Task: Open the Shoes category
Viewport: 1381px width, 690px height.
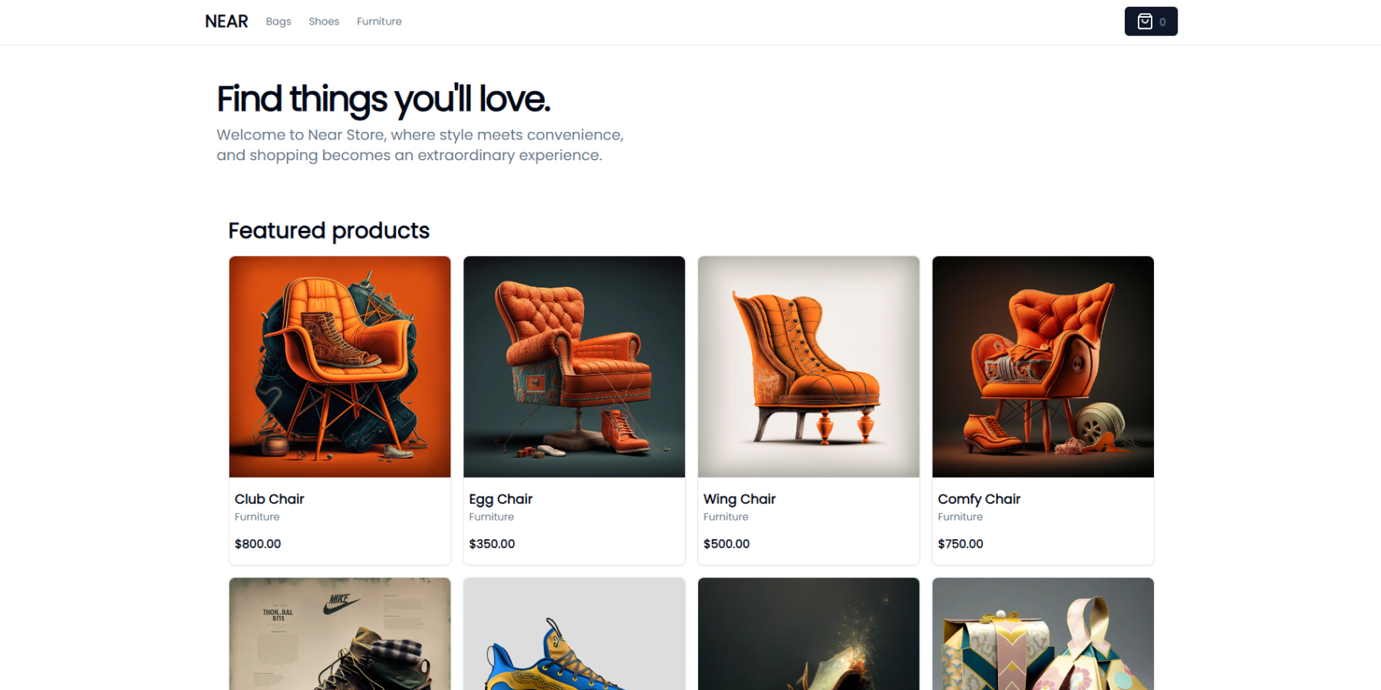Action: (x=324, y=21)
